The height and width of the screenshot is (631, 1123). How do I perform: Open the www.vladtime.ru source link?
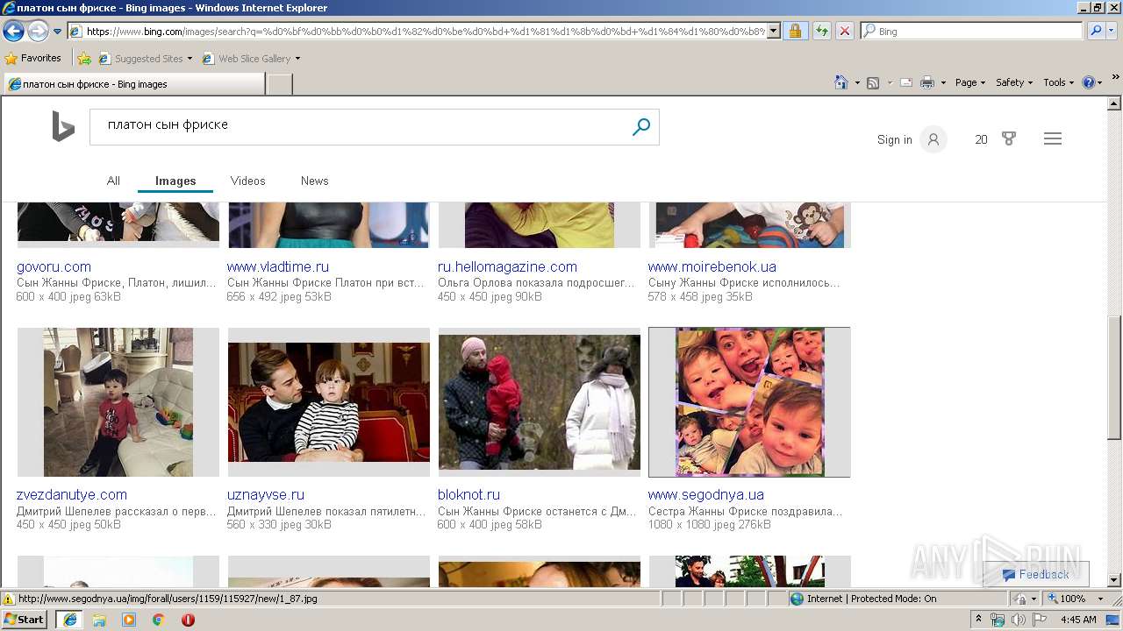(x=278, y=266)
